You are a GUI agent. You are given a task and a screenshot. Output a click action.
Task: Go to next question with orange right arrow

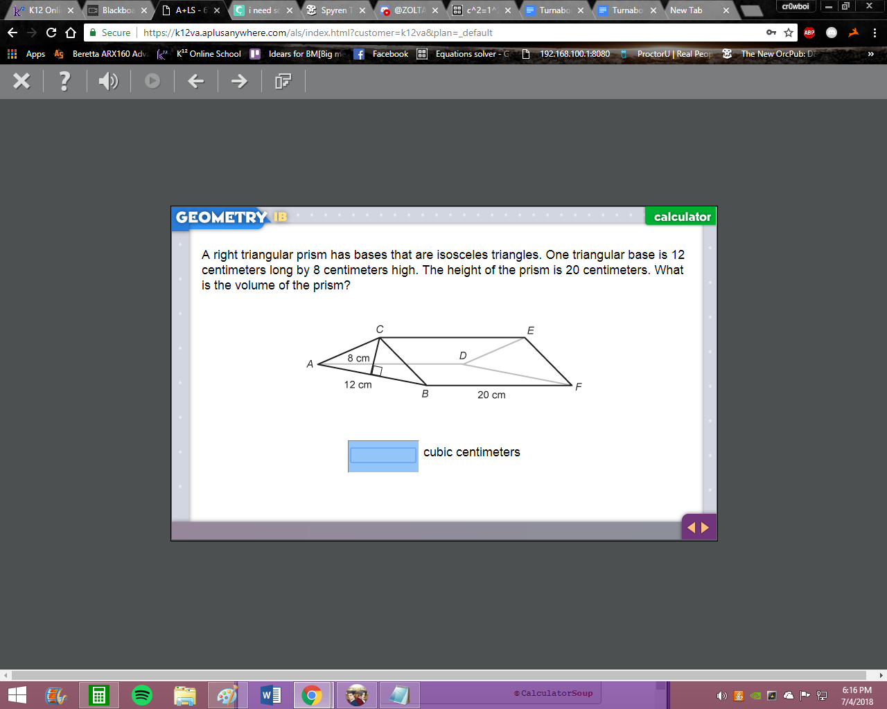click(705, 528)
